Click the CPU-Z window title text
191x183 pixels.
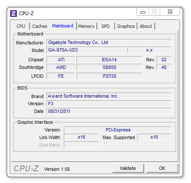coord(26,14)
